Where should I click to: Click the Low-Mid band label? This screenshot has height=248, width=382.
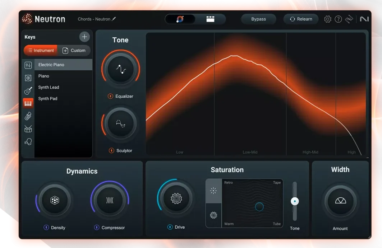pos(250,152)
